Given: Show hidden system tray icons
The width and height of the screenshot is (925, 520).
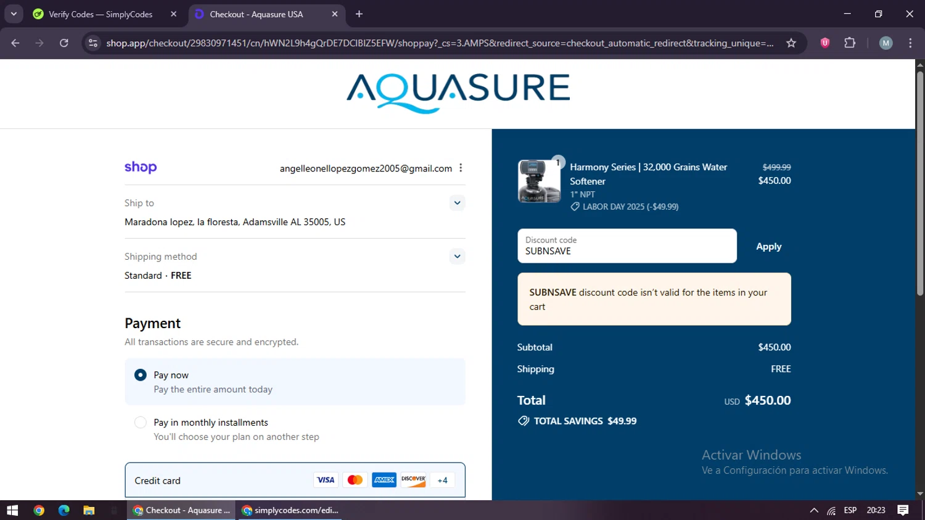Looking at the screenshot, I should click(814, 510).
